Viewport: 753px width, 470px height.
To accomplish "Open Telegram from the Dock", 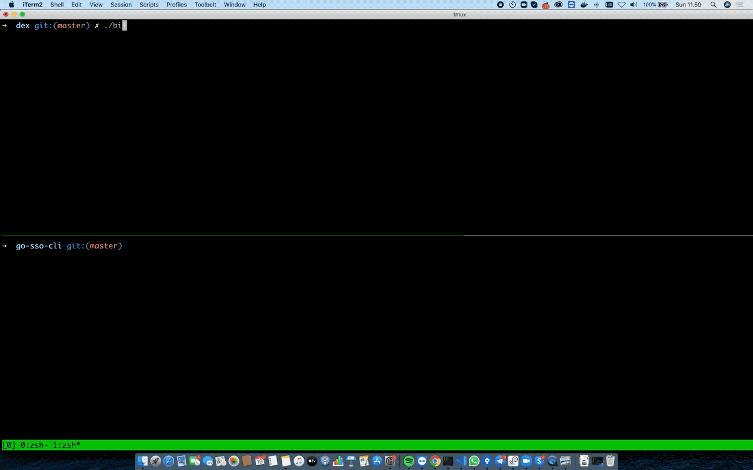I will click(500, 461).
